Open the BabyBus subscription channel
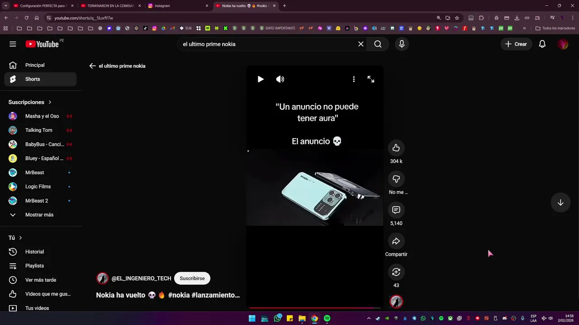Screen dimensions: 579x325 tap(40, 144)
